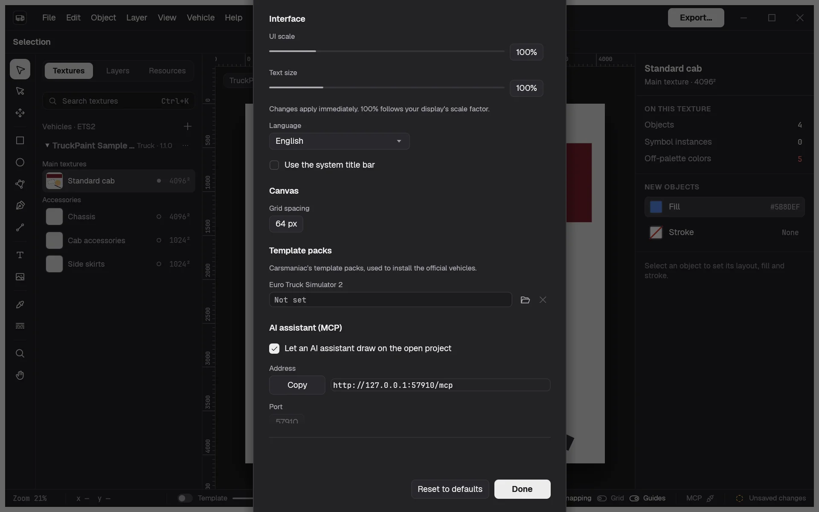The width and height of the screenshot is (819, 512).
Task: Click Reset to defaults
Action: point(450,489)
